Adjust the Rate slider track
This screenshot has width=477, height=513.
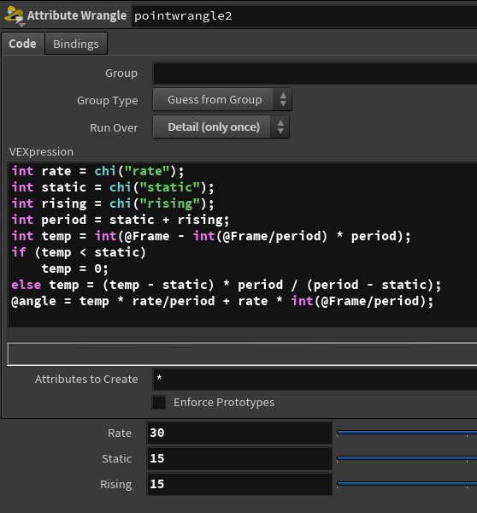(407, 433)
